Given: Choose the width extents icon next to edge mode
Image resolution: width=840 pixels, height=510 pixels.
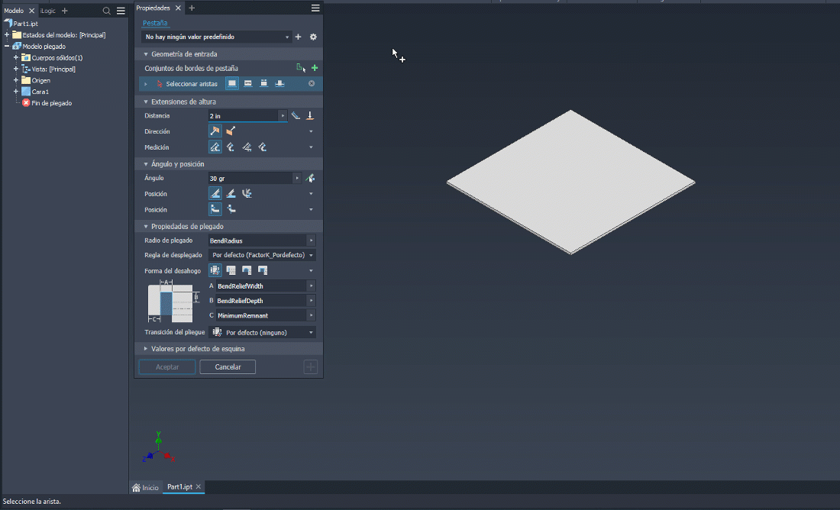Looking at the screenshot, I should (x=248, y=83).
